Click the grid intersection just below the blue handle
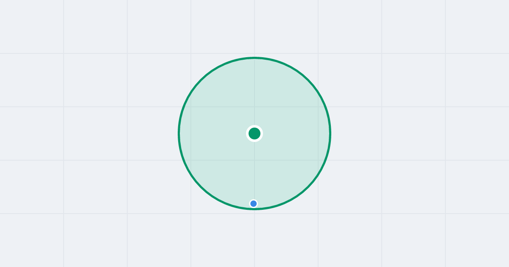The width and height of the screenshot is (509, 267). coord(255,214)
